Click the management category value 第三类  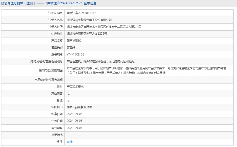click(71, 47)
